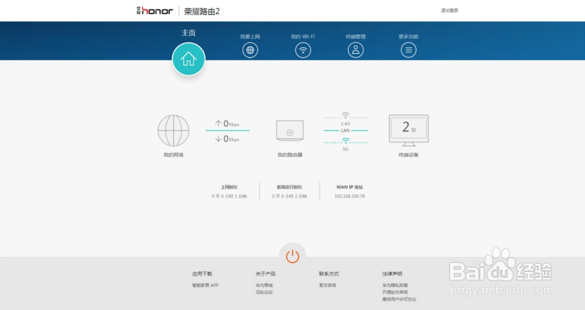Click the download speed 0 Kbps
This screenshot has width=585, height=310.
227,139
